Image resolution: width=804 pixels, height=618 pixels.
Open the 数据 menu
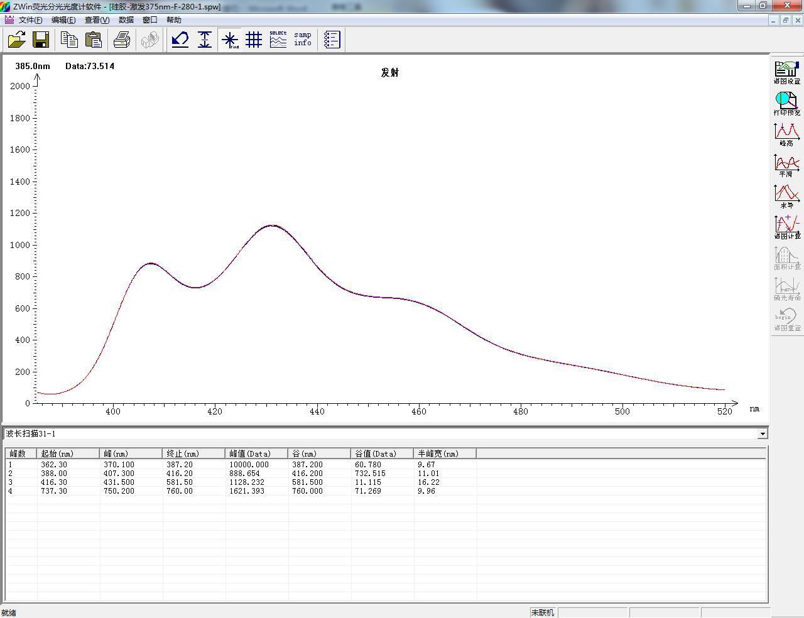126,20
